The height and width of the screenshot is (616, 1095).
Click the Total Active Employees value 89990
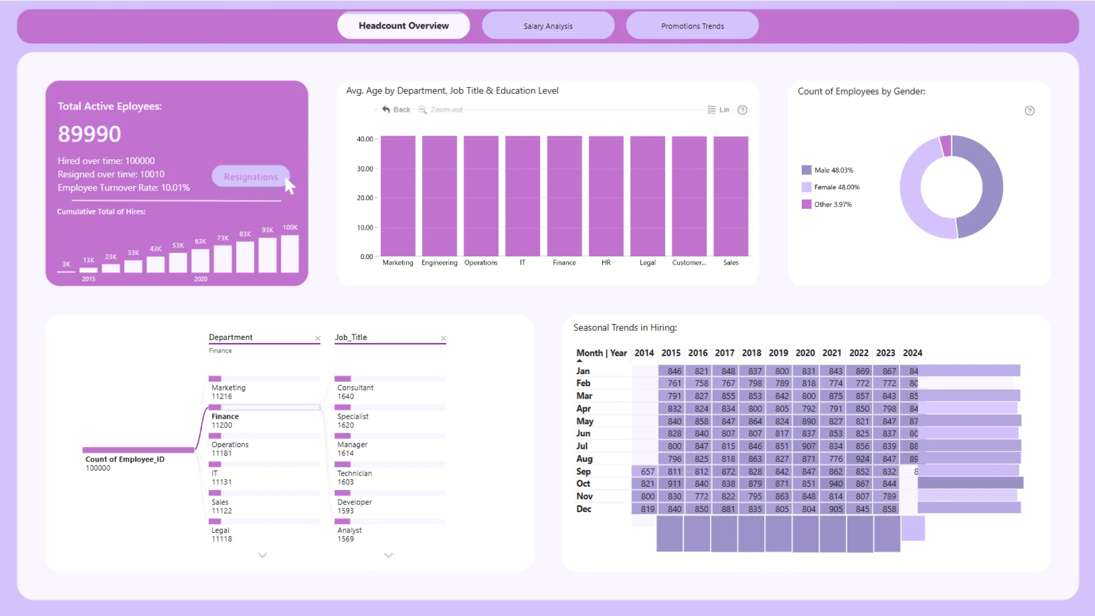pyautogui.click(x=90, y=134)
